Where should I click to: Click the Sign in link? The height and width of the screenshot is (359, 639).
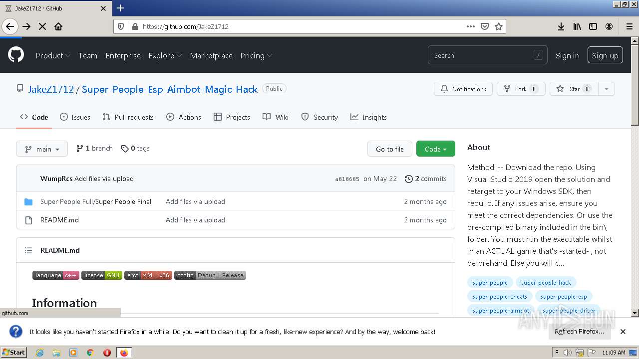click(x=568, y=55)
